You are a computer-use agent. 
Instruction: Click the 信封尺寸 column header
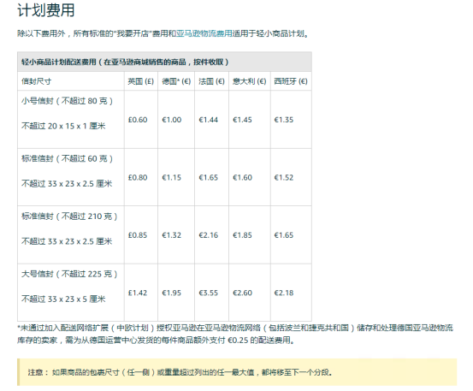(37, 81)
